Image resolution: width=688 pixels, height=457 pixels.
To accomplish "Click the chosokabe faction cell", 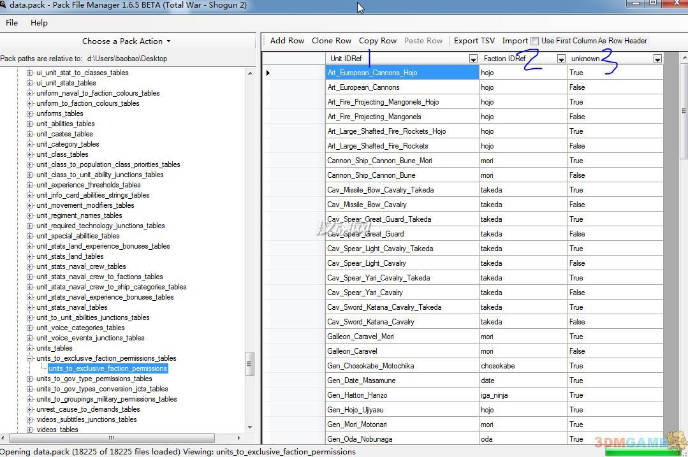I will tap(523, 366).
